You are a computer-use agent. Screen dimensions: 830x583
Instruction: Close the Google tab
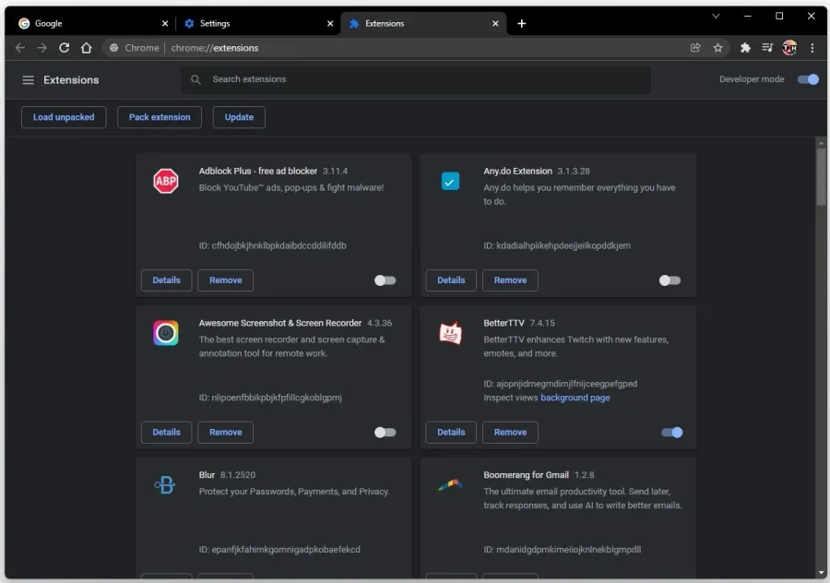[165, 23]
